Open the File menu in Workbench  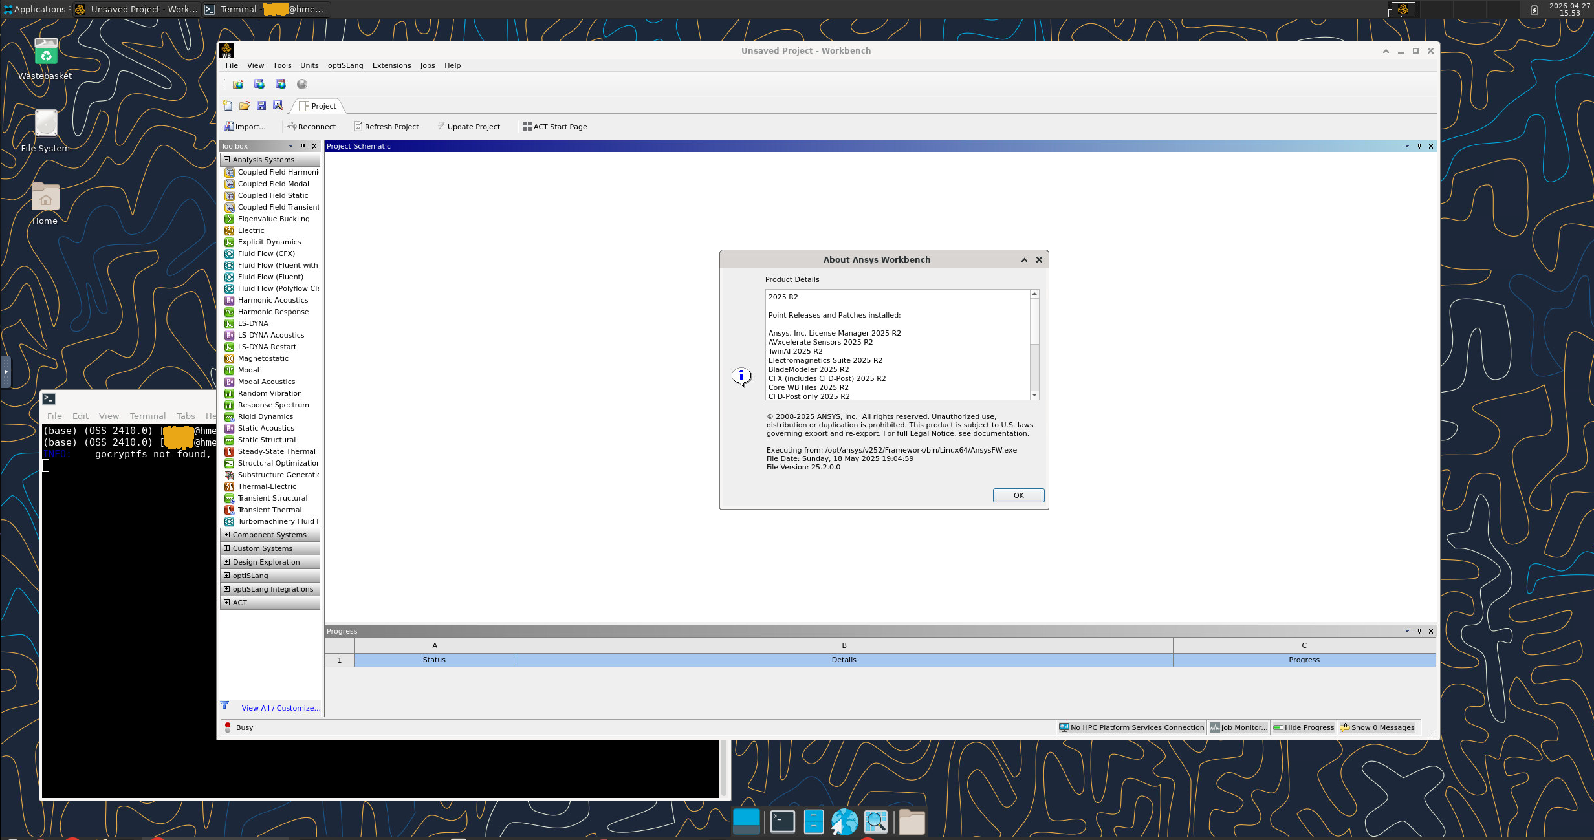[x=232, y=65]
